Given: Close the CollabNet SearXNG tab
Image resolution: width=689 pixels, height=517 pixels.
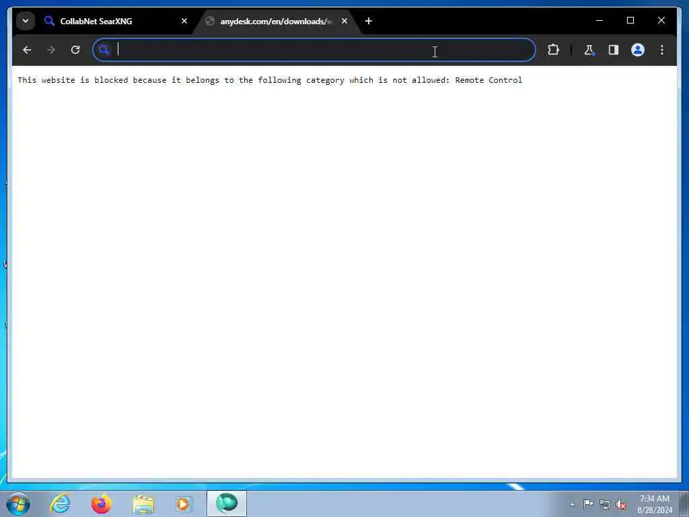Looking at the screenshot, I should pyautogui.click(x=184, y=21).
